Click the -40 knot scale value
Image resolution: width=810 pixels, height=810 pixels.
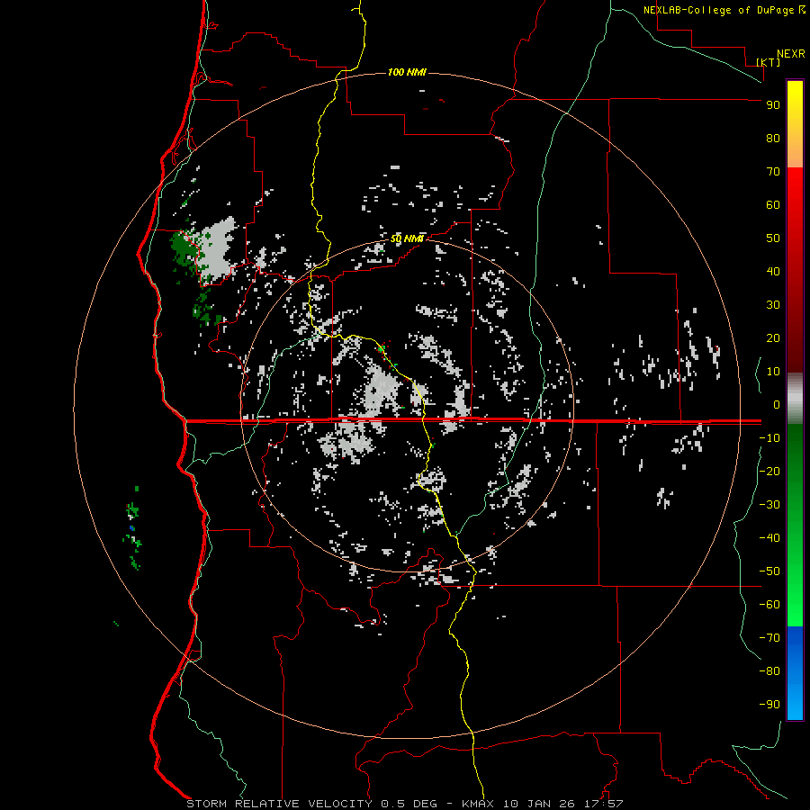(769, 538)
